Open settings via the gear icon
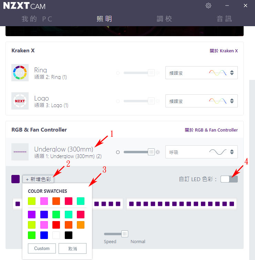 click(208, 6)
